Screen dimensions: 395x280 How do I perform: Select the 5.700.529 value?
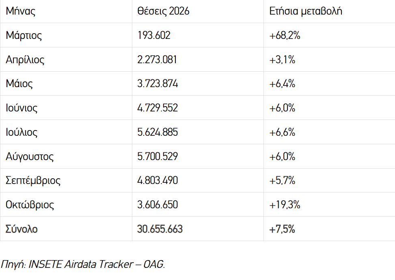(158, 156)
